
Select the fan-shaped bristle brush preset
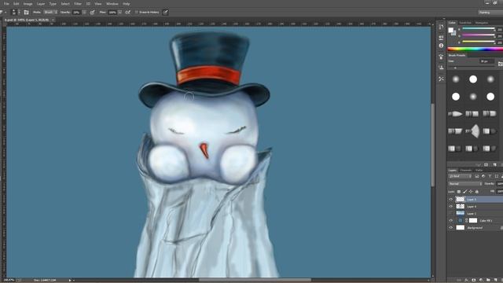click(x=472, y=131)
